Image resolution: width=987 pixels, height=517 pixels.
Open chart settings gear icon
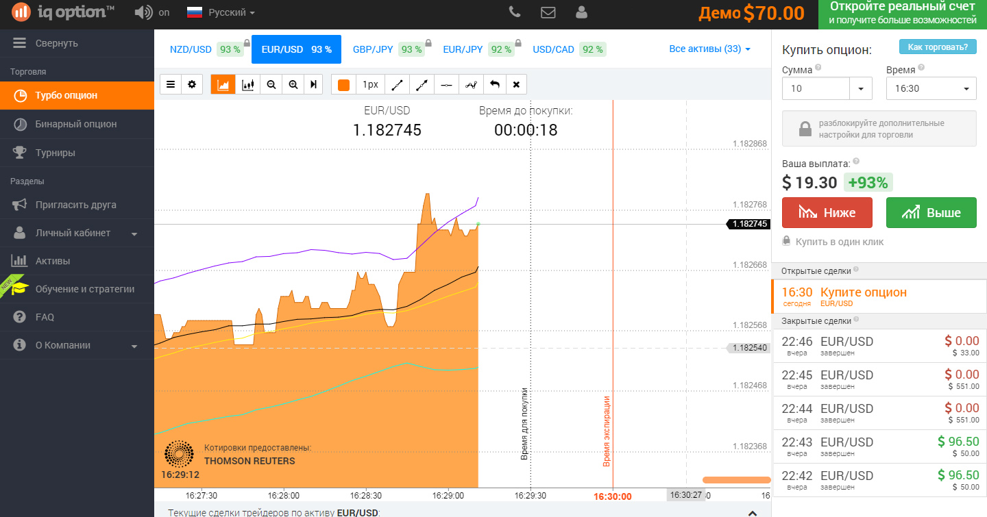click(x=192, y=84)
